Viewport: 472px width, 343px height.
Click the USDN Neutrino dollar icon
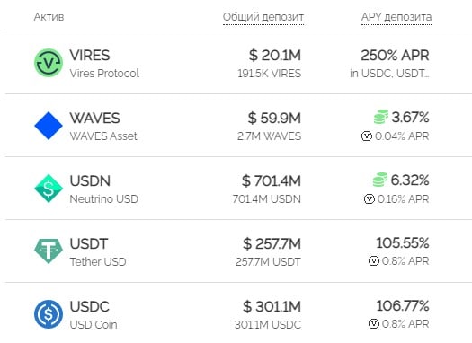[x=49, y=189]
